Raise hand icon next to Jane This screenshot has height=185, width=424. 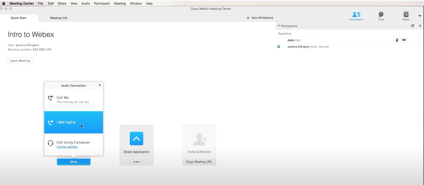click(397, 40)
